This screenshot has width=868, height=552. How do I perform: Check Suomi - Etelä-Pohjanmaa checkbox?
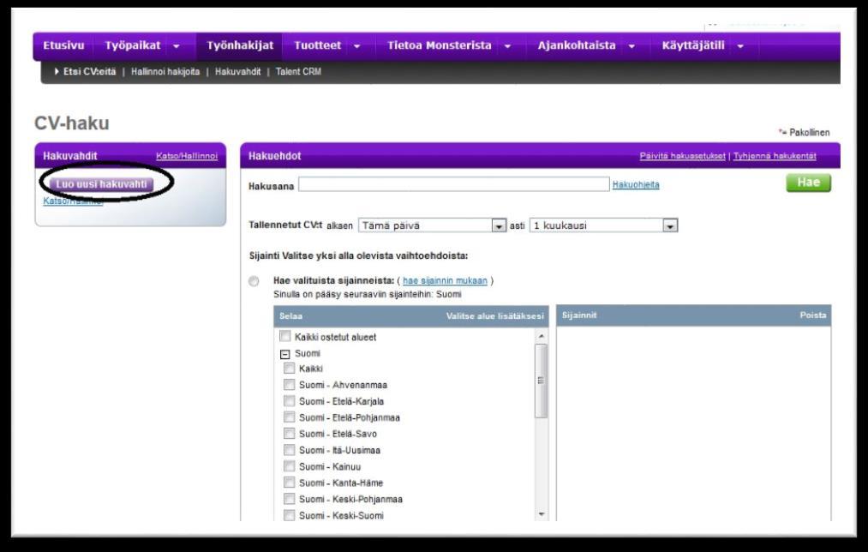tap(289, 417)
